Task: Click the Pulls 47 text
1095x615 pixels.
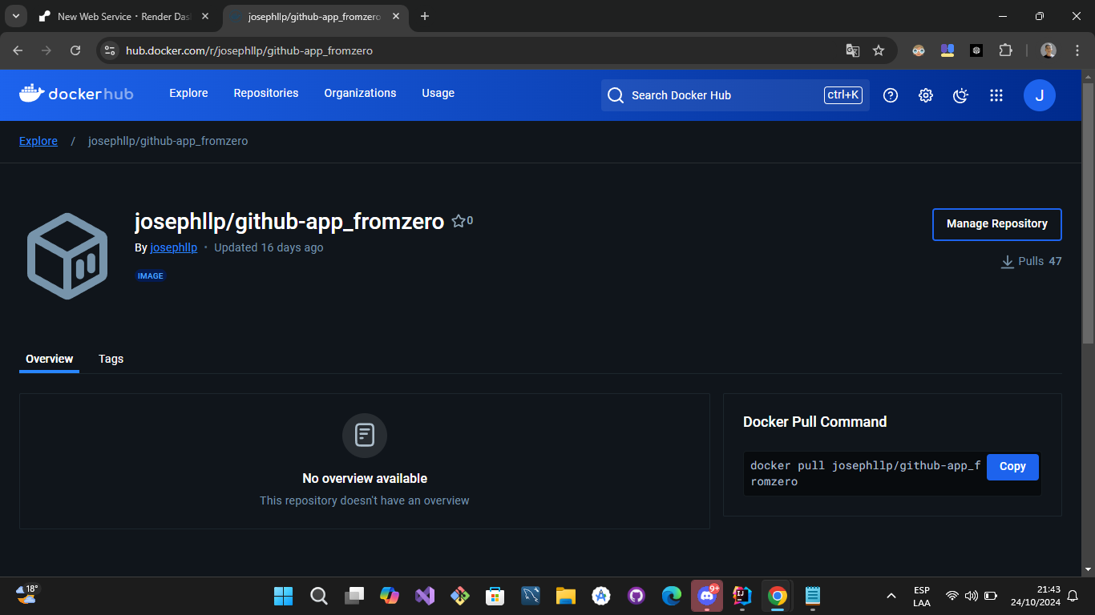Action: [1040, 261]
